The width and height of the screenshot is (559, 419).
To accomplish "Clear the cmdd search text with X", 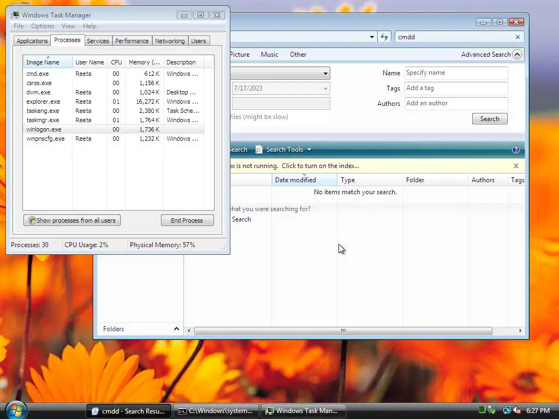I will click(x=518, y=37).
